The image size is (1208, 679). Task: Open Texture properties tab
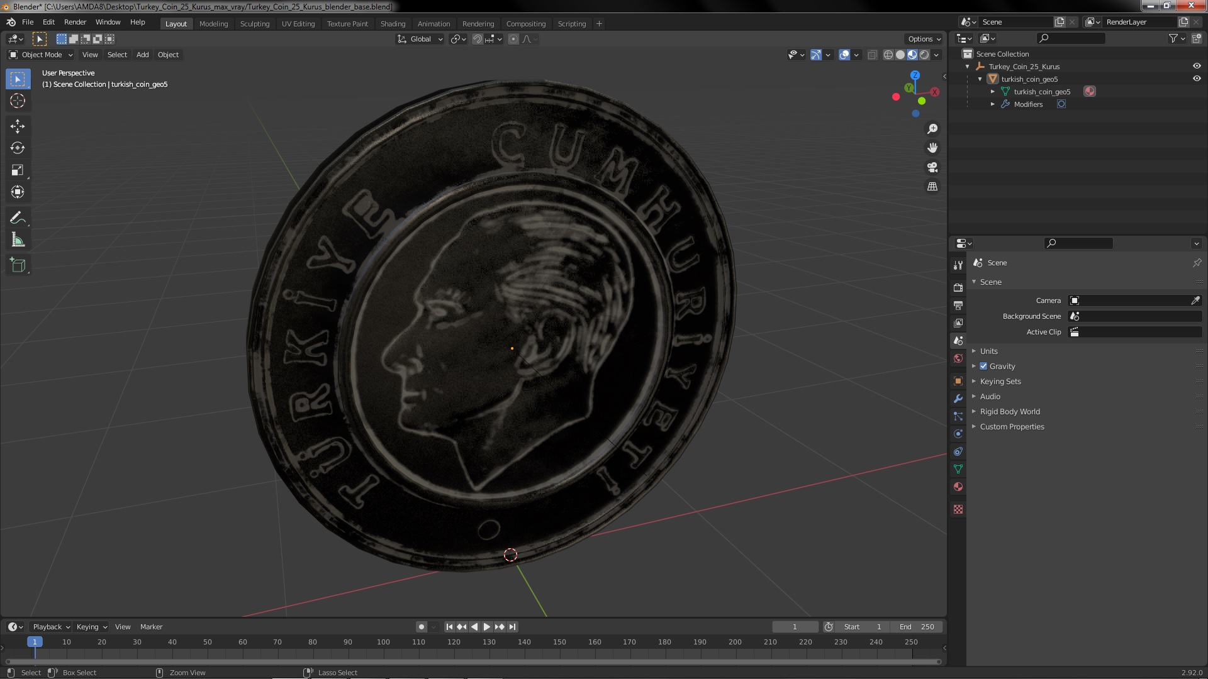click(958, 509)
